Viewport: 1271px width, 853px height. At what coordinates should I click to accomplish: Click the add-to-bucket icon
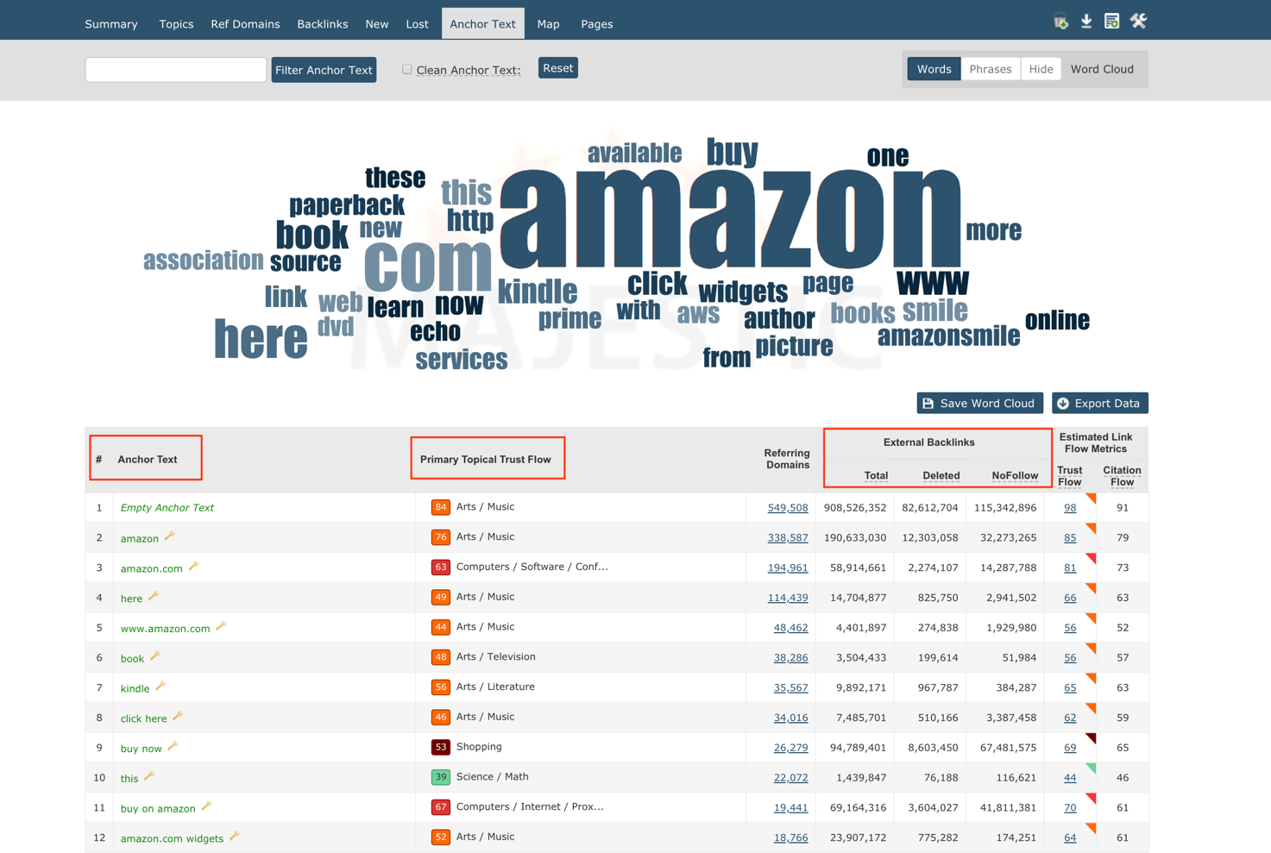pos(1060,22)
